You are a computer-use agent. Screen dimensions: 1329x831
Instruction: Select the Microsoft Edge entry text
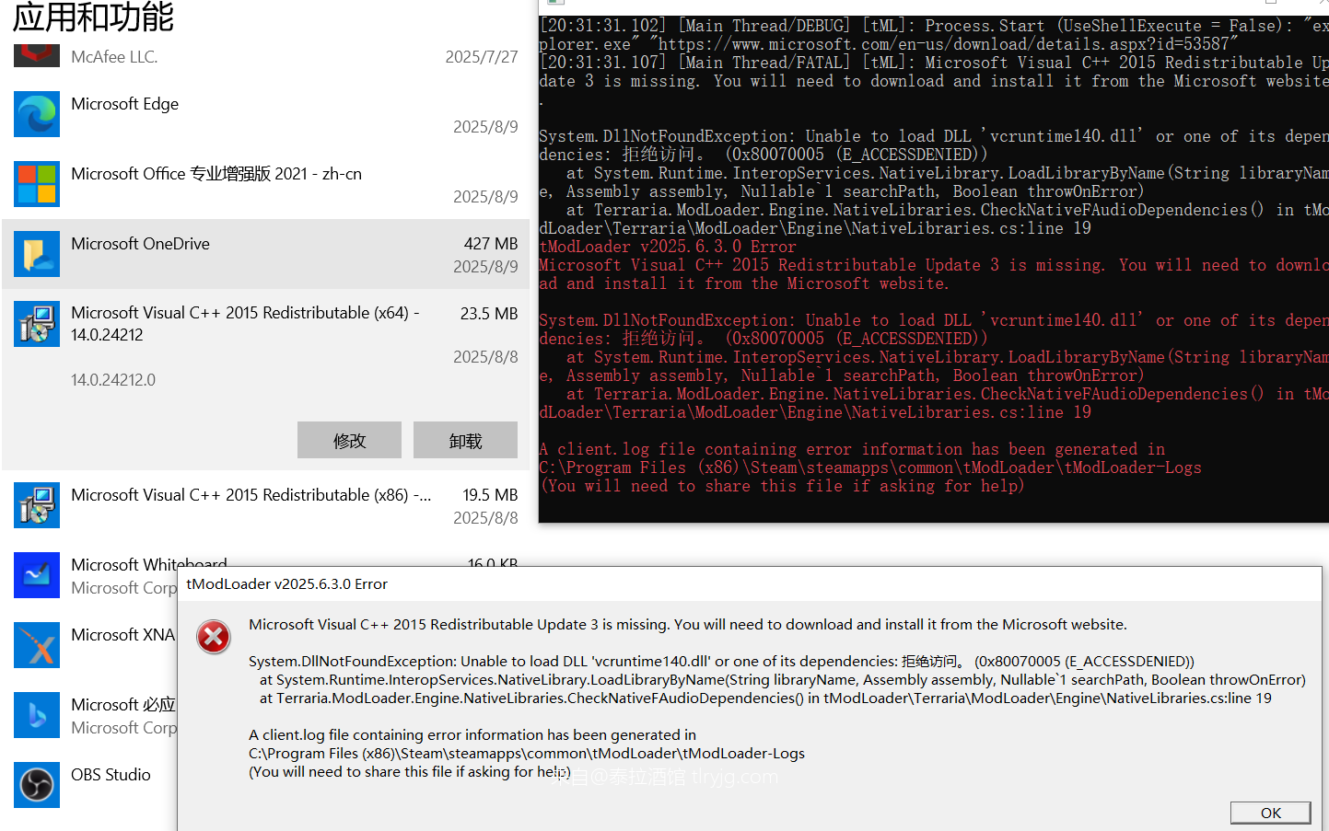pos(125,104)
